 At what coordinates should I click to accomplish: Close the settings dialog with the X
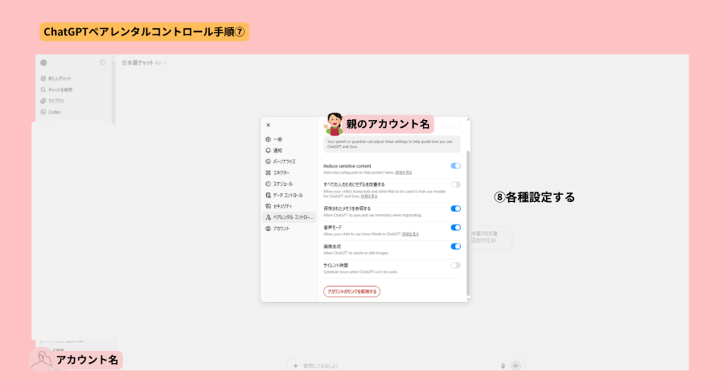[x=268, y=125]
